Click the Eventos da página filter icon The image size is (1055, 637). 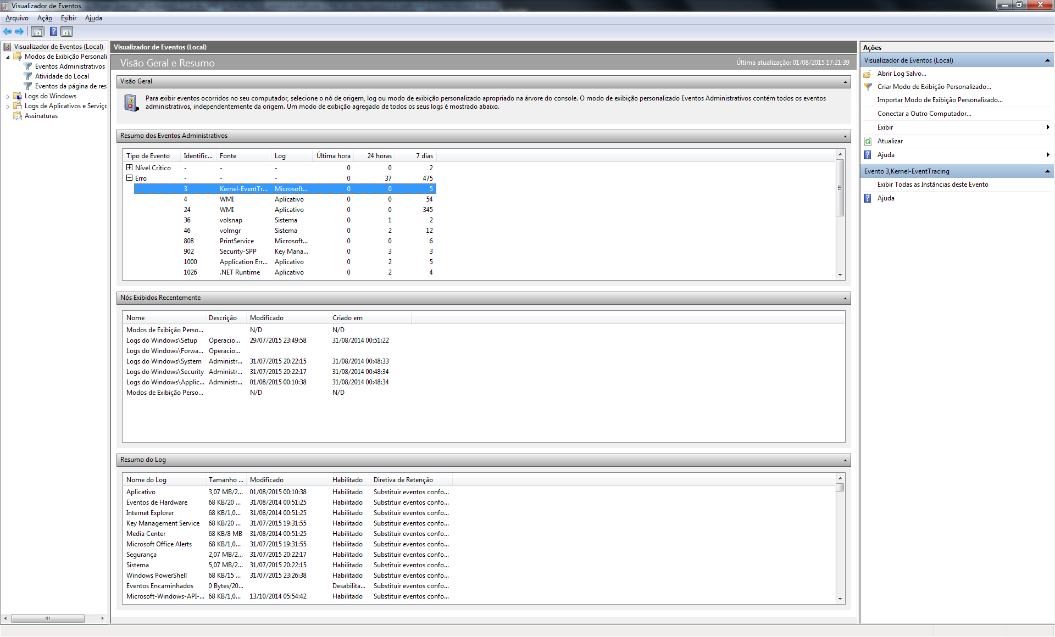[x=28, y=86]
